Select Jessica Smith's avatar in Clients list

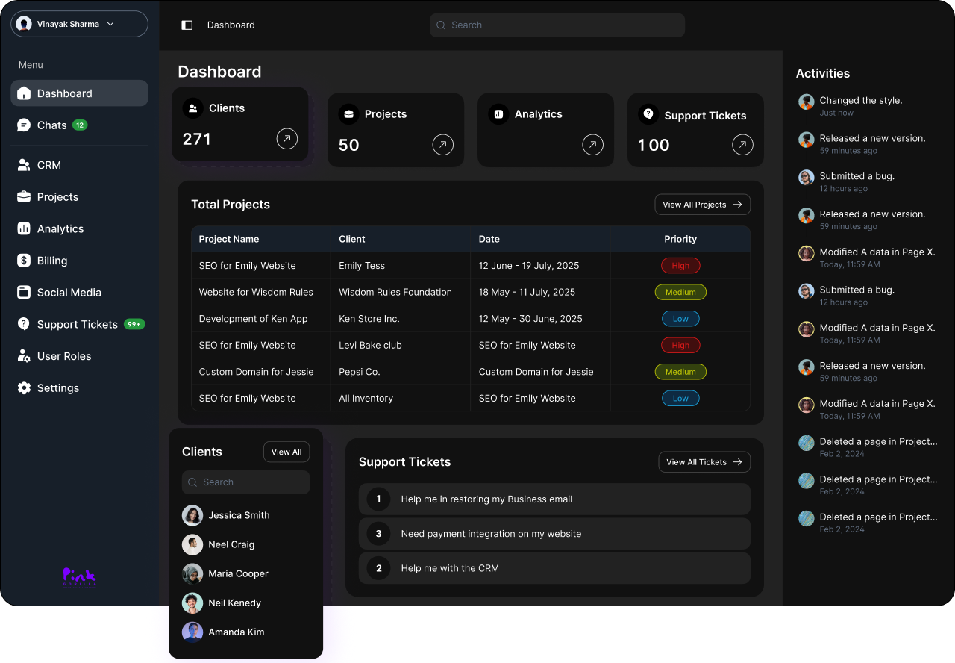(x=192, y=515)
